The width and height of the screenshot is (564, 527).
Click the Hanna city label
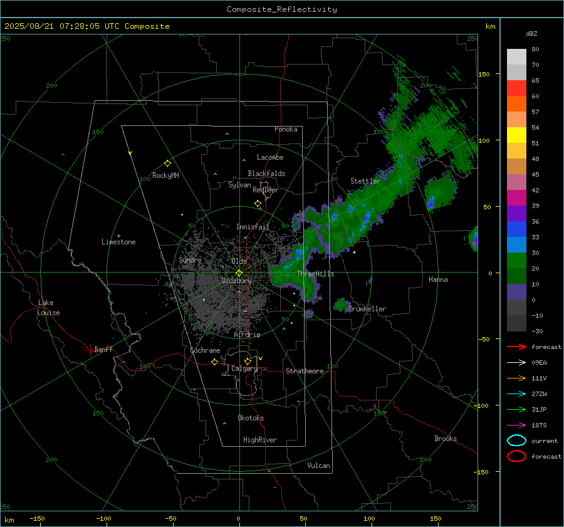coord(438,279)
